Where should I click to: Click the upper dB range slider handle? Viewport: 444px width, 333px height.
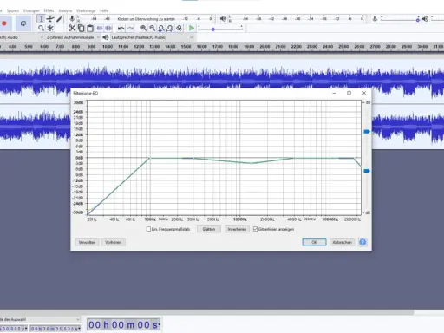367,132
